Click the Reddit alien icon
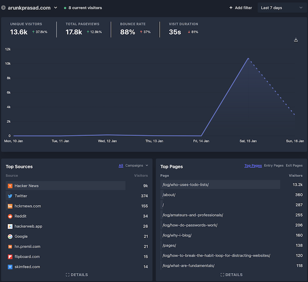This screenshot has height=282, width=308. (10, 216)
